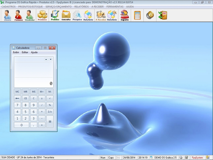Launch the orange calculator toolbar icon
Screen dimensions: 213x160
pyautogui.click(x=137, y=15)
